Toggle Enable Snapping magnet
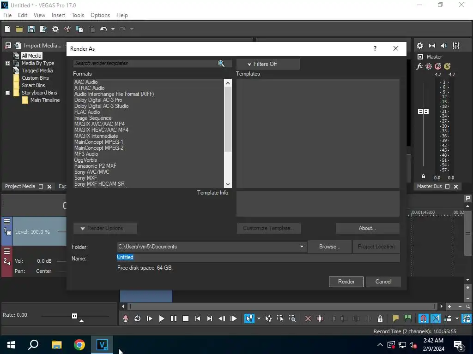The width and height of the screenshot is (473, 354). (423, 319)
